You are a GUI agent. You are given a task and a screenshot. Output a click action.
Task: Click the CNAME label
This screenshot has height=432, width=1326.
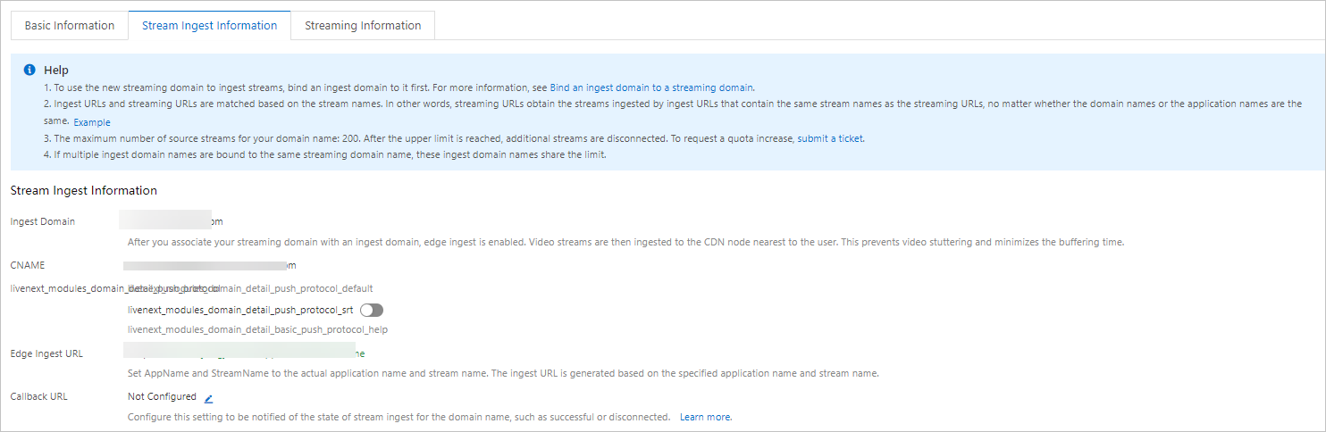28,265
